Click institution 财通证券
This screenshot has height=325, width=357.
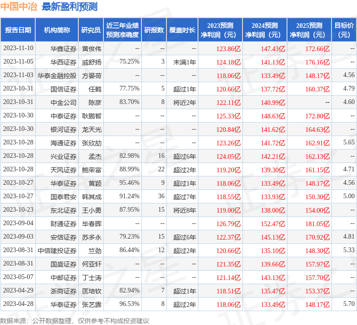[64, 224]
